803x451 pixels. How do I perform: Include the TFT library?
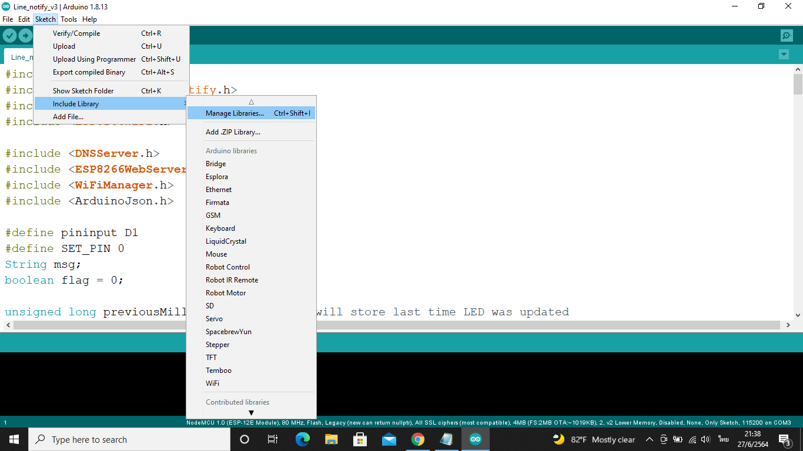pyautogui.click(x=251, y=358)
